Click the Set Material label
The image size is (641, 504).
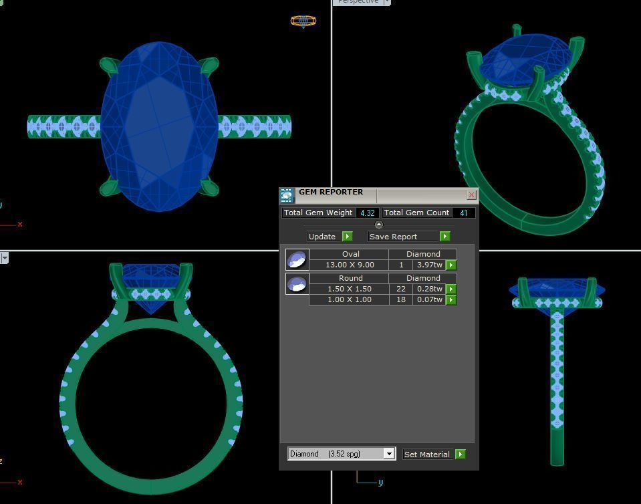pos(427,454)
